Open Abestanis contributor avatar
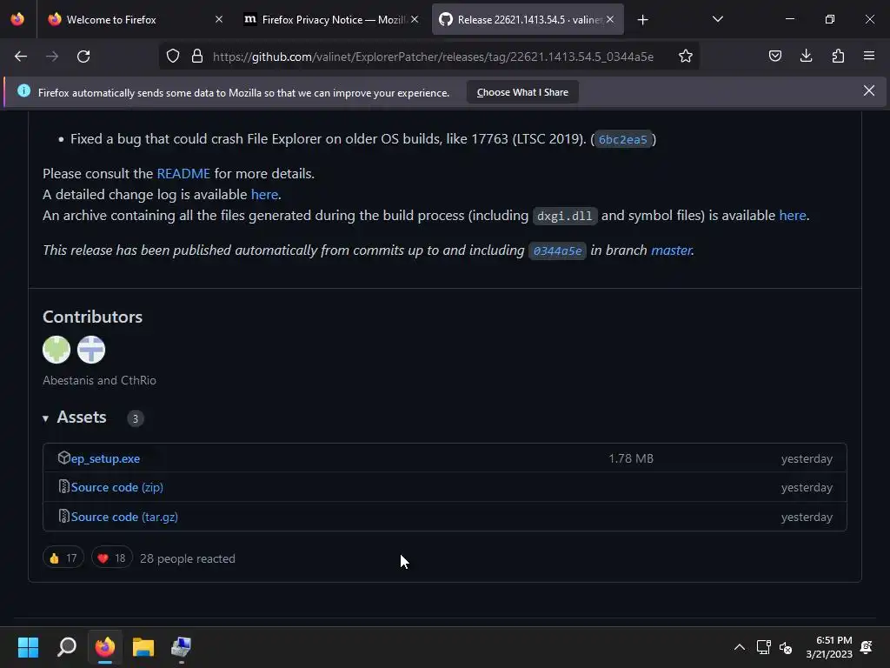890x668 pixels. tap(56, 350)
